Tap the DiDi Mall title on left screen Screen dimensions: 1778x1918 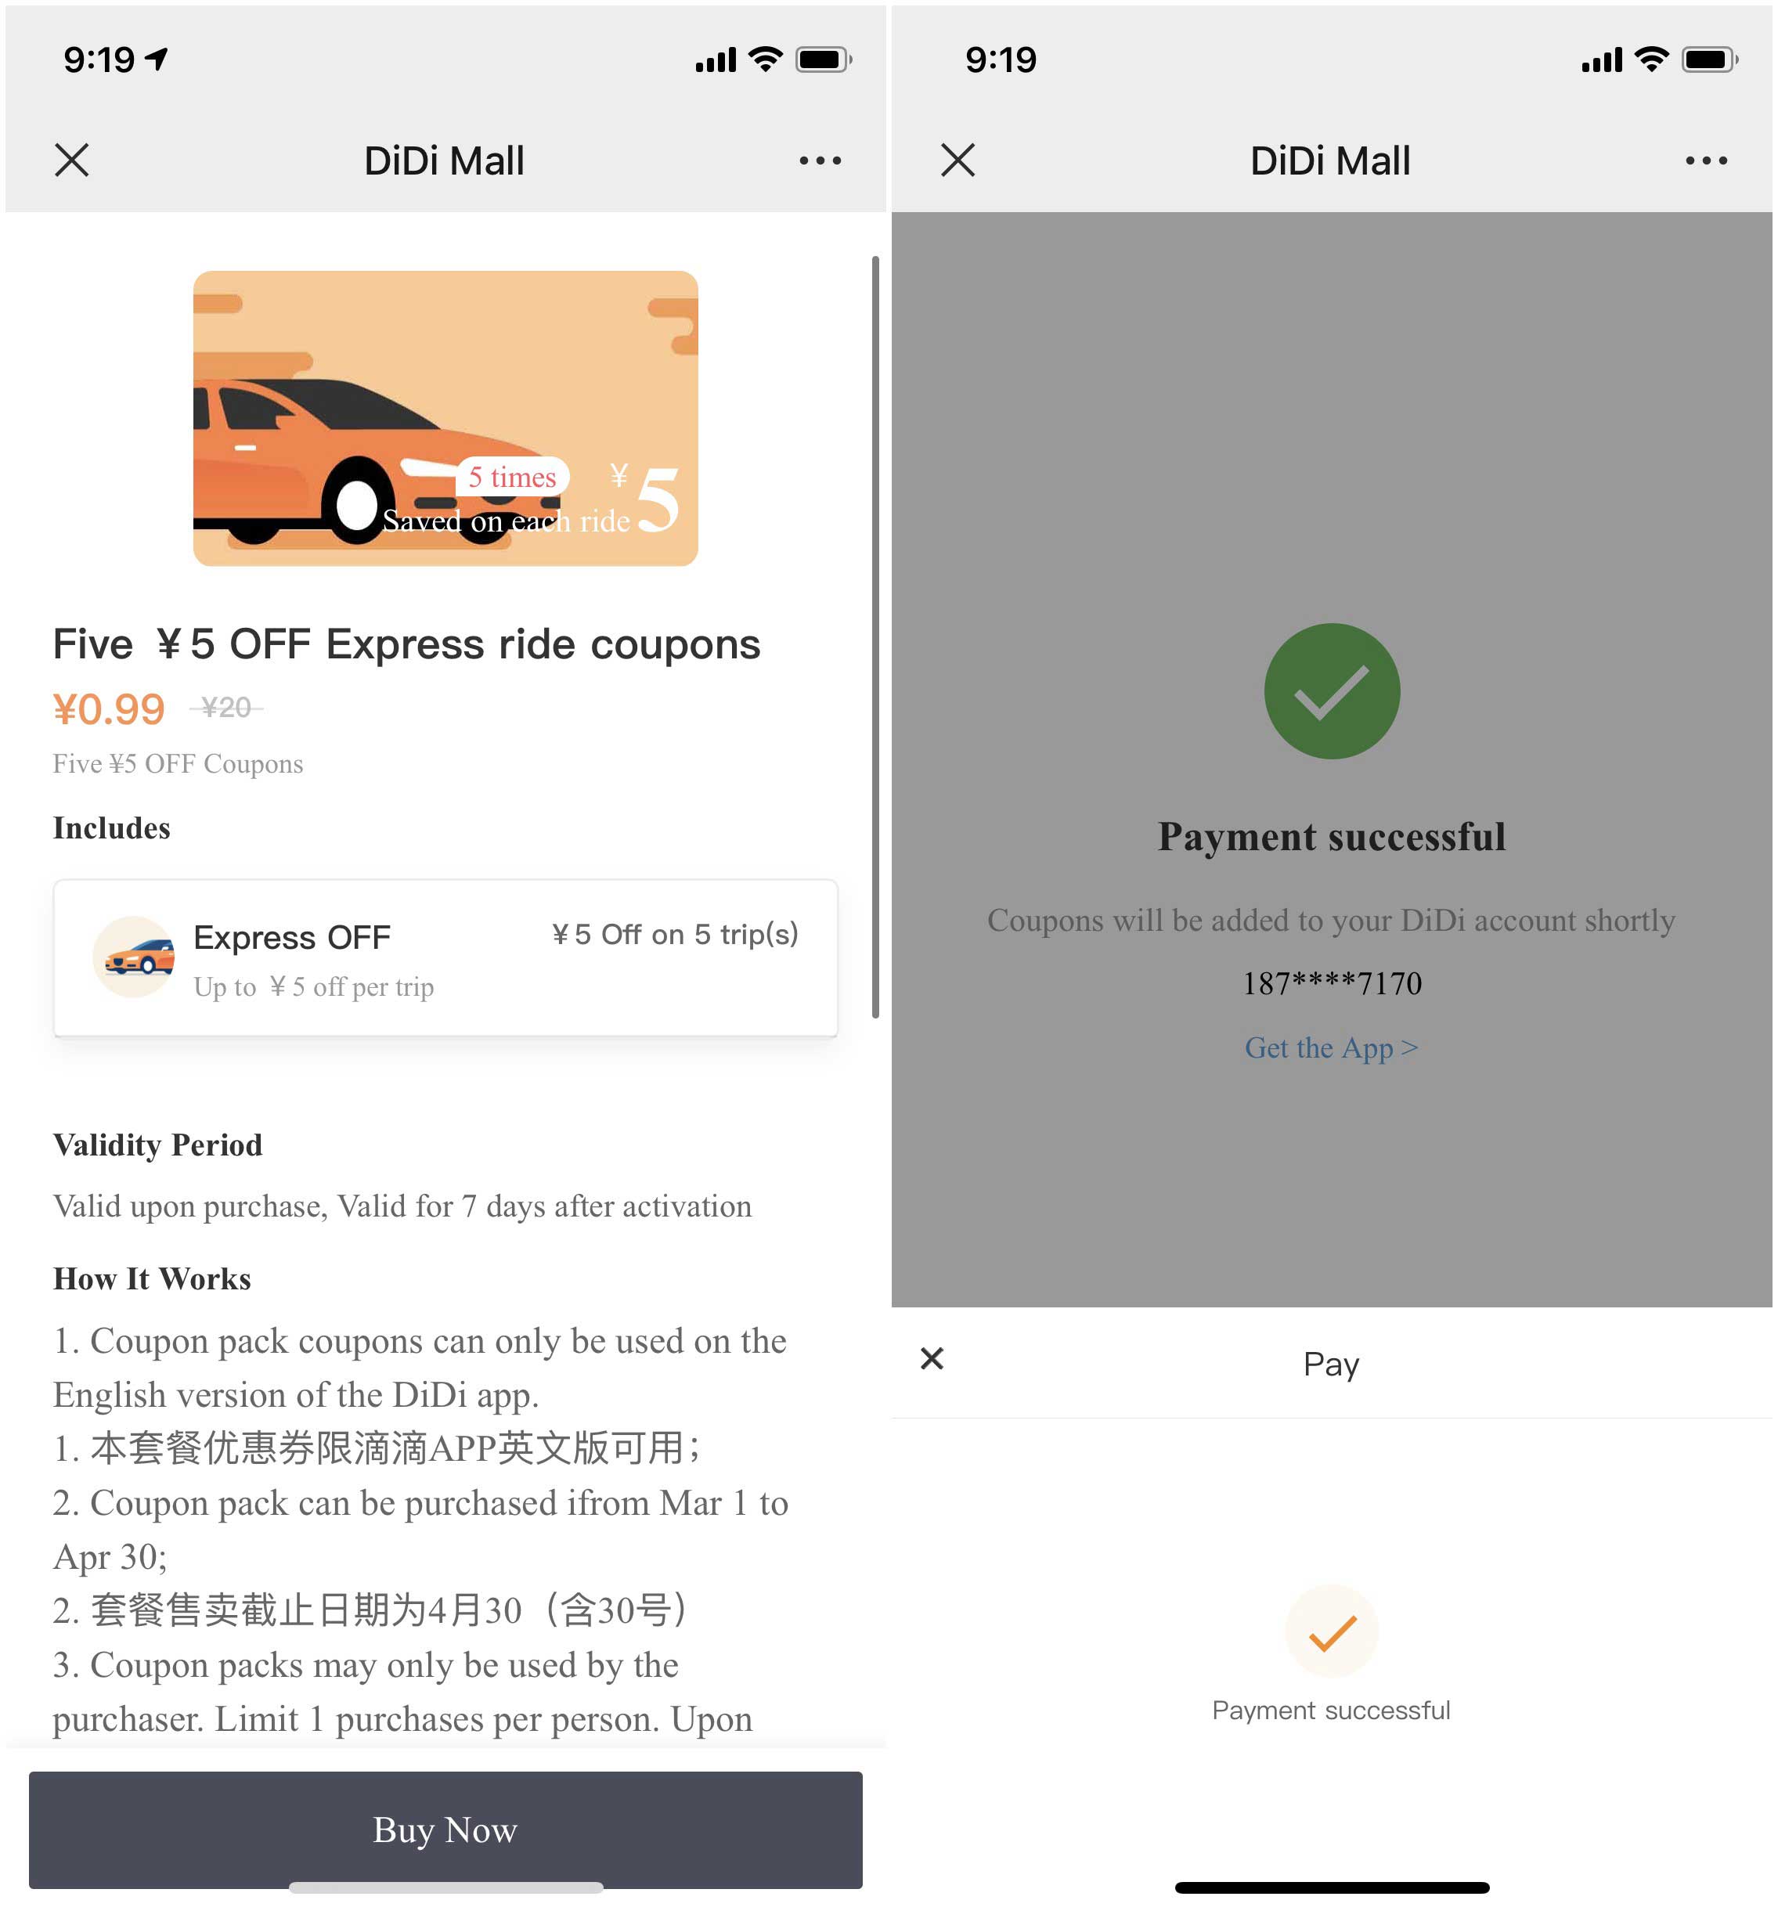[445, 160]
